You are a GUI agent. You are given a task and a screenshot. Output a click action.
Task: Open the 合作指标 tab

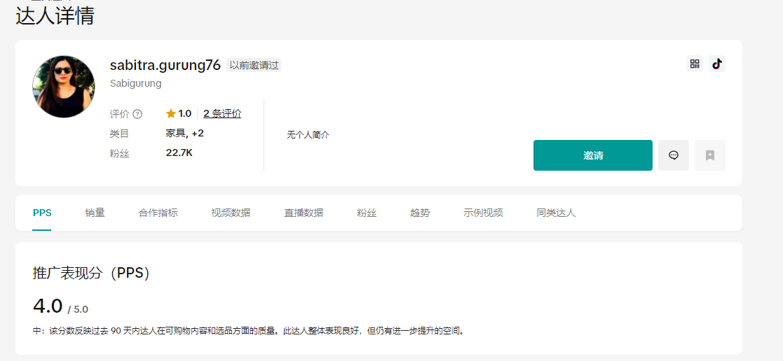tap(158, 213)
